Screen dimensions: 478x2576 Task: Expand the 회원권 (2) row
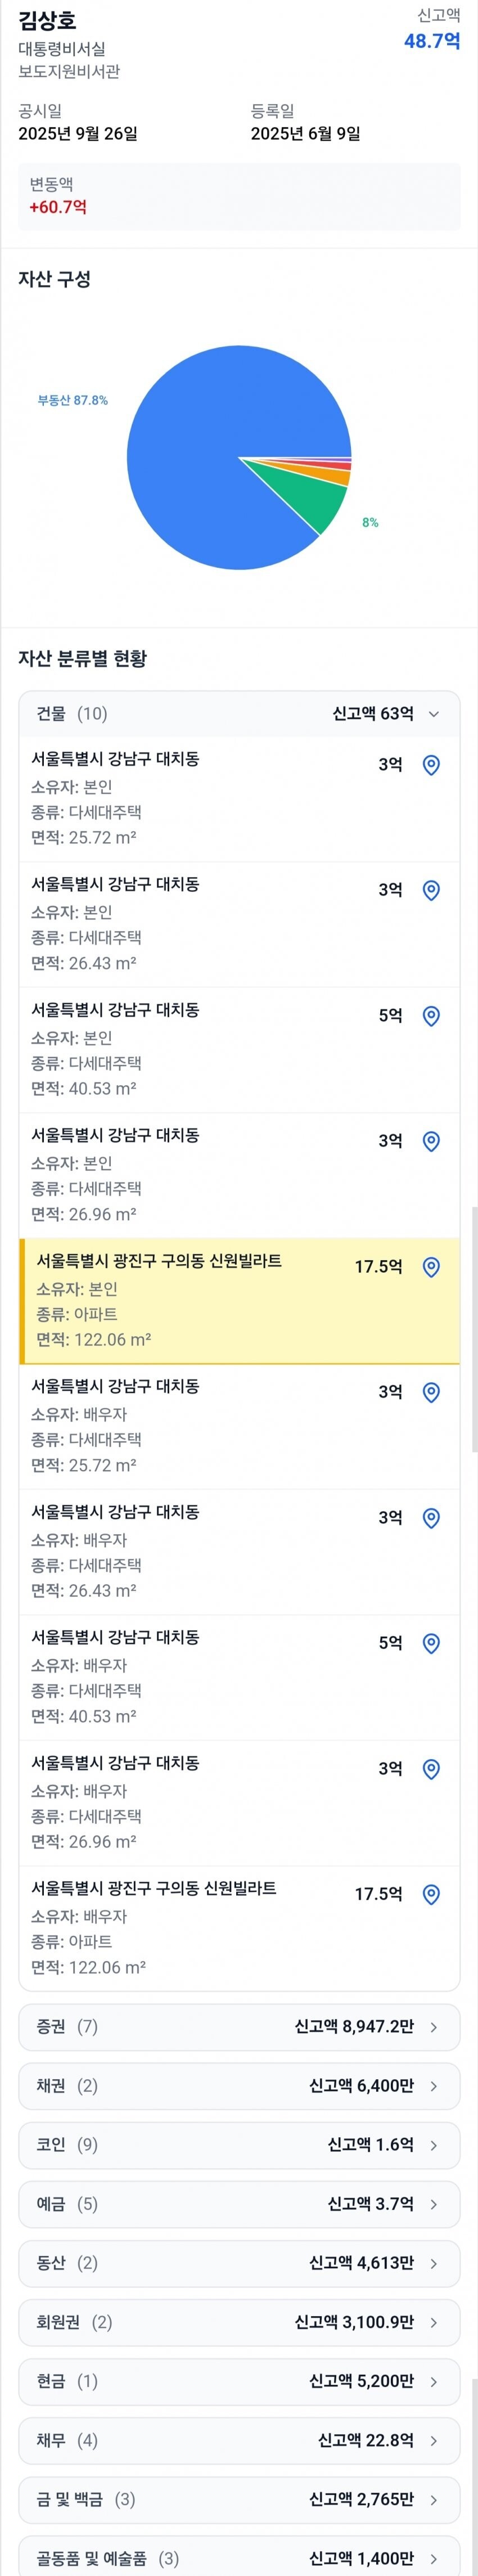tap(239, 2322)
